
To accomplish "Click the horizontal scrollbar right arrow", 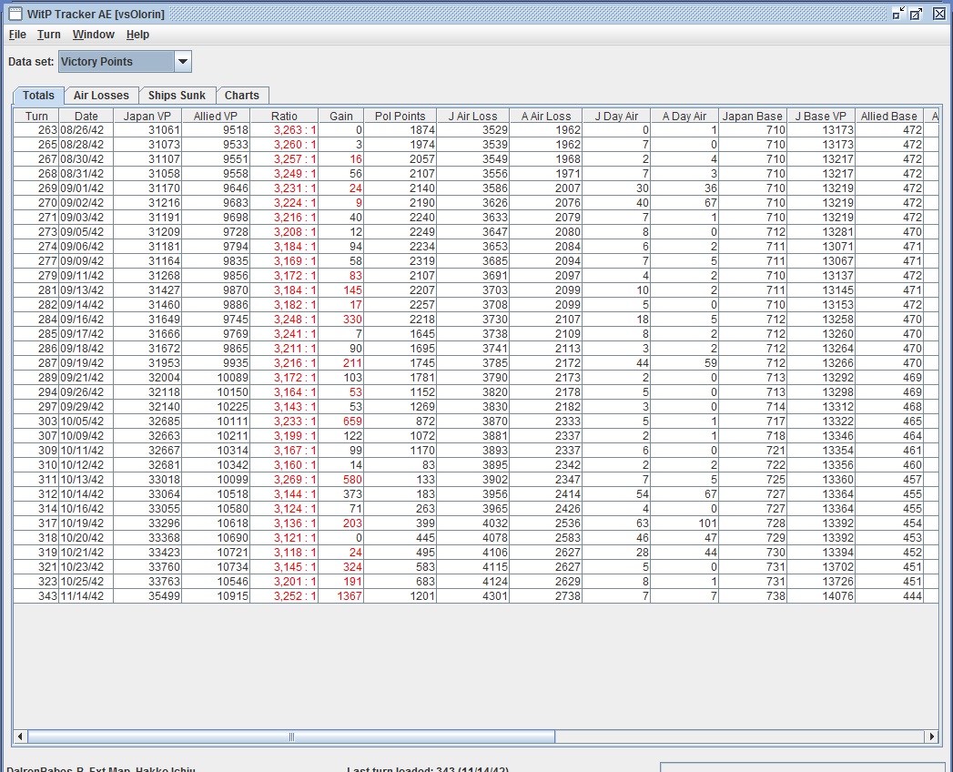I will (x=932, y=736).
